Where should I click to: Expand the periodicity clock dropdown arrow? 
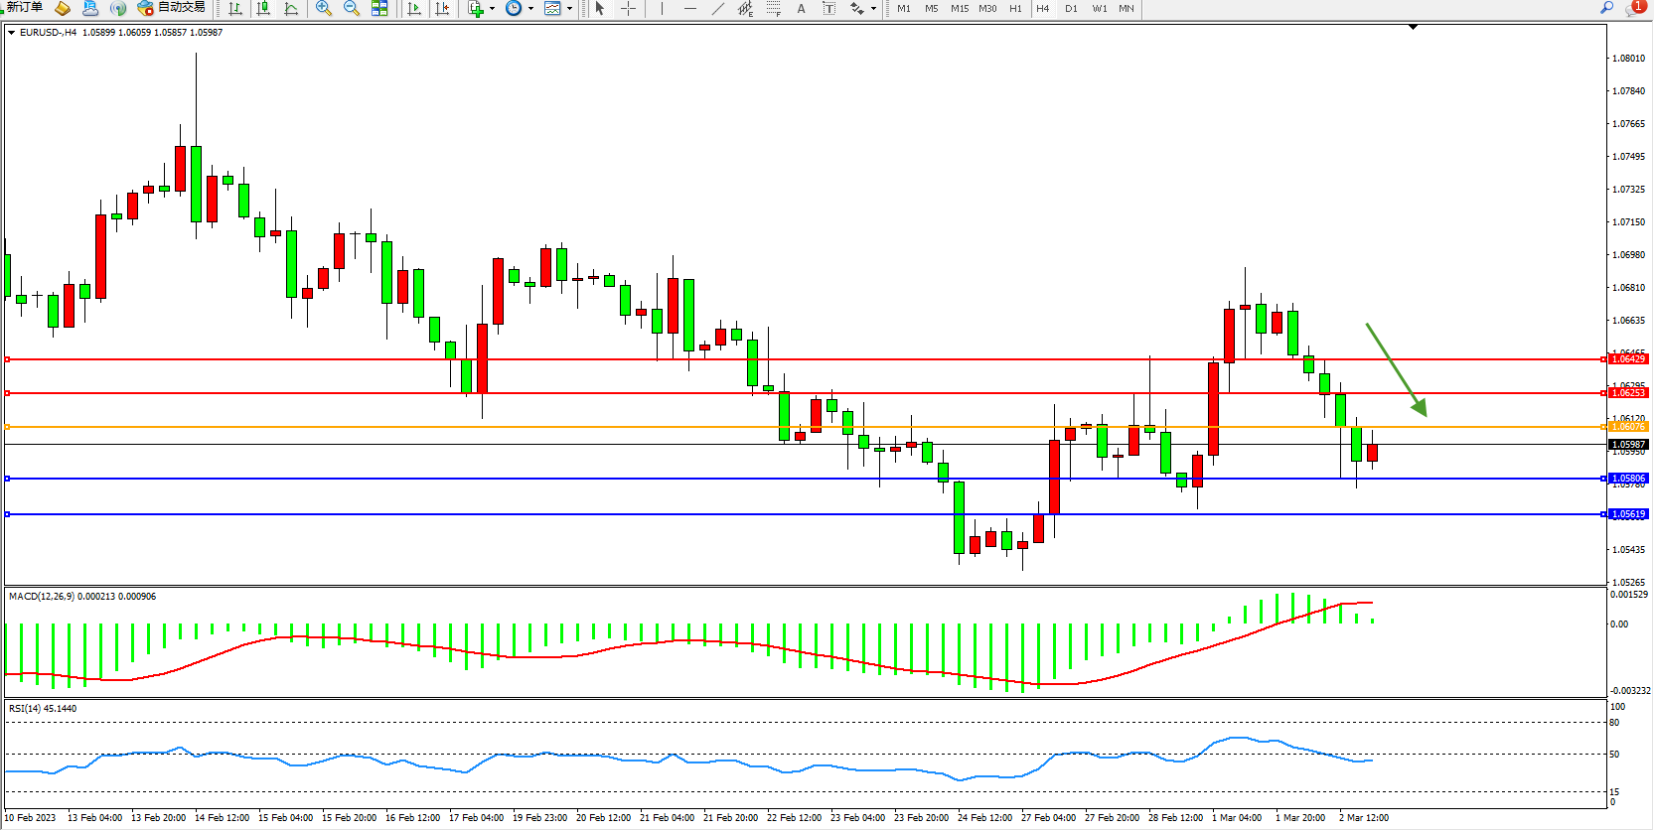[x=530, y=8]
